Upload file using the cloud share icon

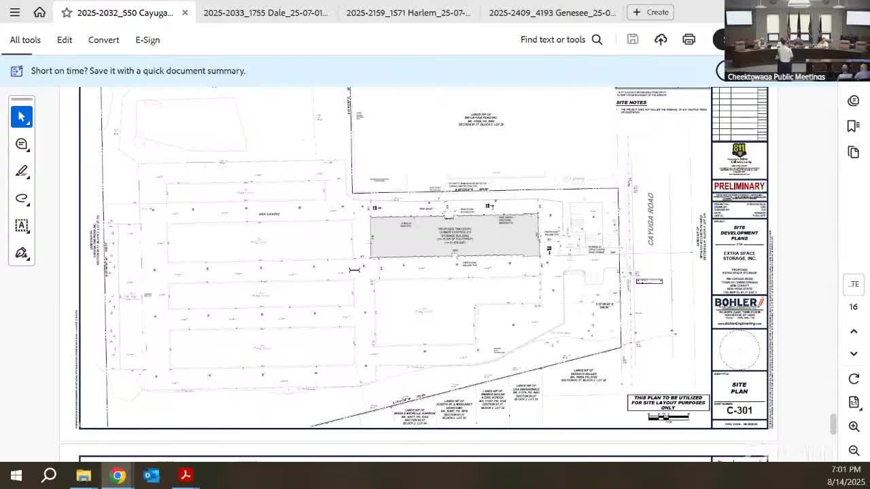(x=661, y=40)
